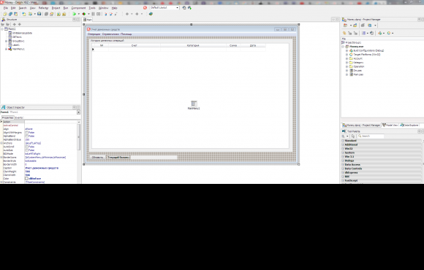The height and width of the screenshot is (270, 424).
Task: Click the MainMenu1 component icon on form
Action: click(x=194, y=104)
